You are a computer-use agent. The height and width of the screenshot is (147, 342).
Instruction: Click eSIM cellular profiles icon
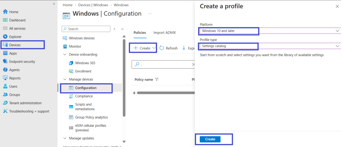(71, 128)
